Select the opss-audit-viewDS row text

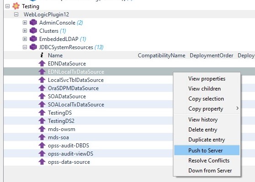coord(71,154)
